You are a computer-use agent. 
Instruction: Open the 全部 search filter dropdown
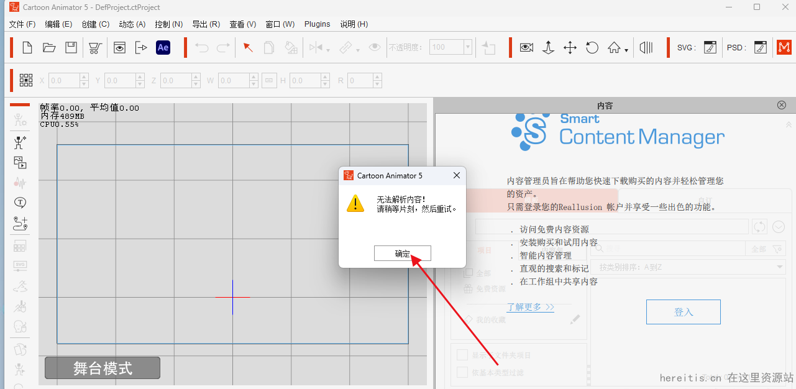[765, 248]
